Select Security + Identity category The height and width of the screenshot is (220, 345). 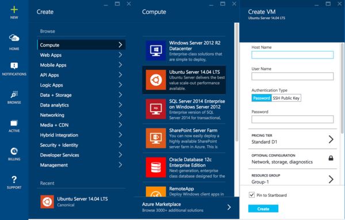81,145
